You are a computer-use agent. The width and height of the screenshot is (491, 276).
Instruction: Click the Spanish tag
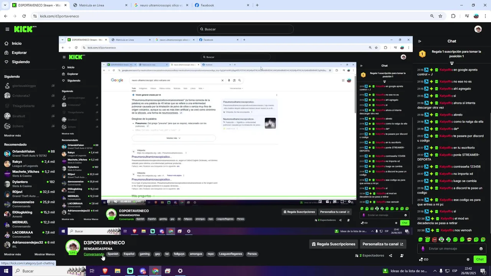pos(113,254)
